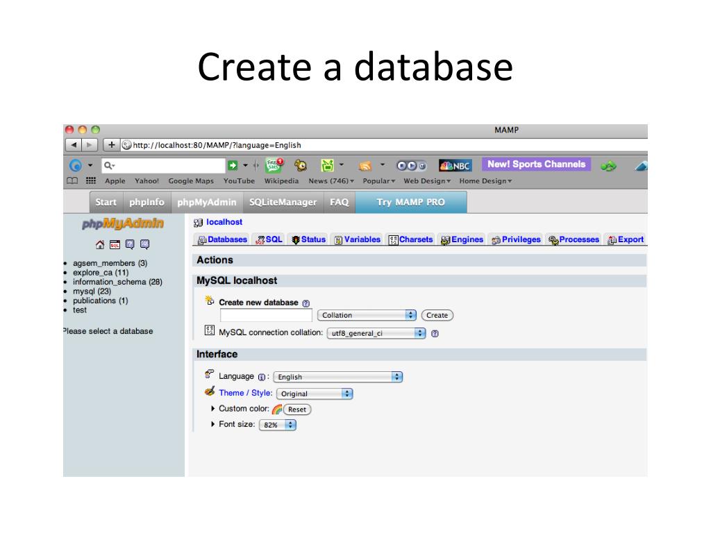
Task: Click the RSS feed toolbar icon
Action: coord(365,166)
